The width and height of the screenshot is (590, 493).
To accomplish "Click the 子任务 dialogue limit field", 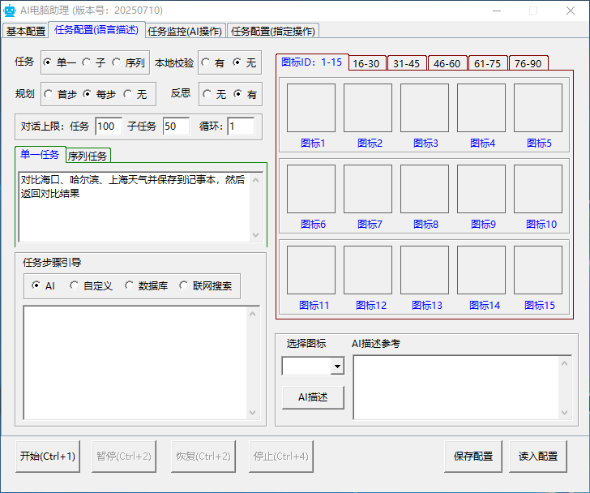I will [175, 126].
